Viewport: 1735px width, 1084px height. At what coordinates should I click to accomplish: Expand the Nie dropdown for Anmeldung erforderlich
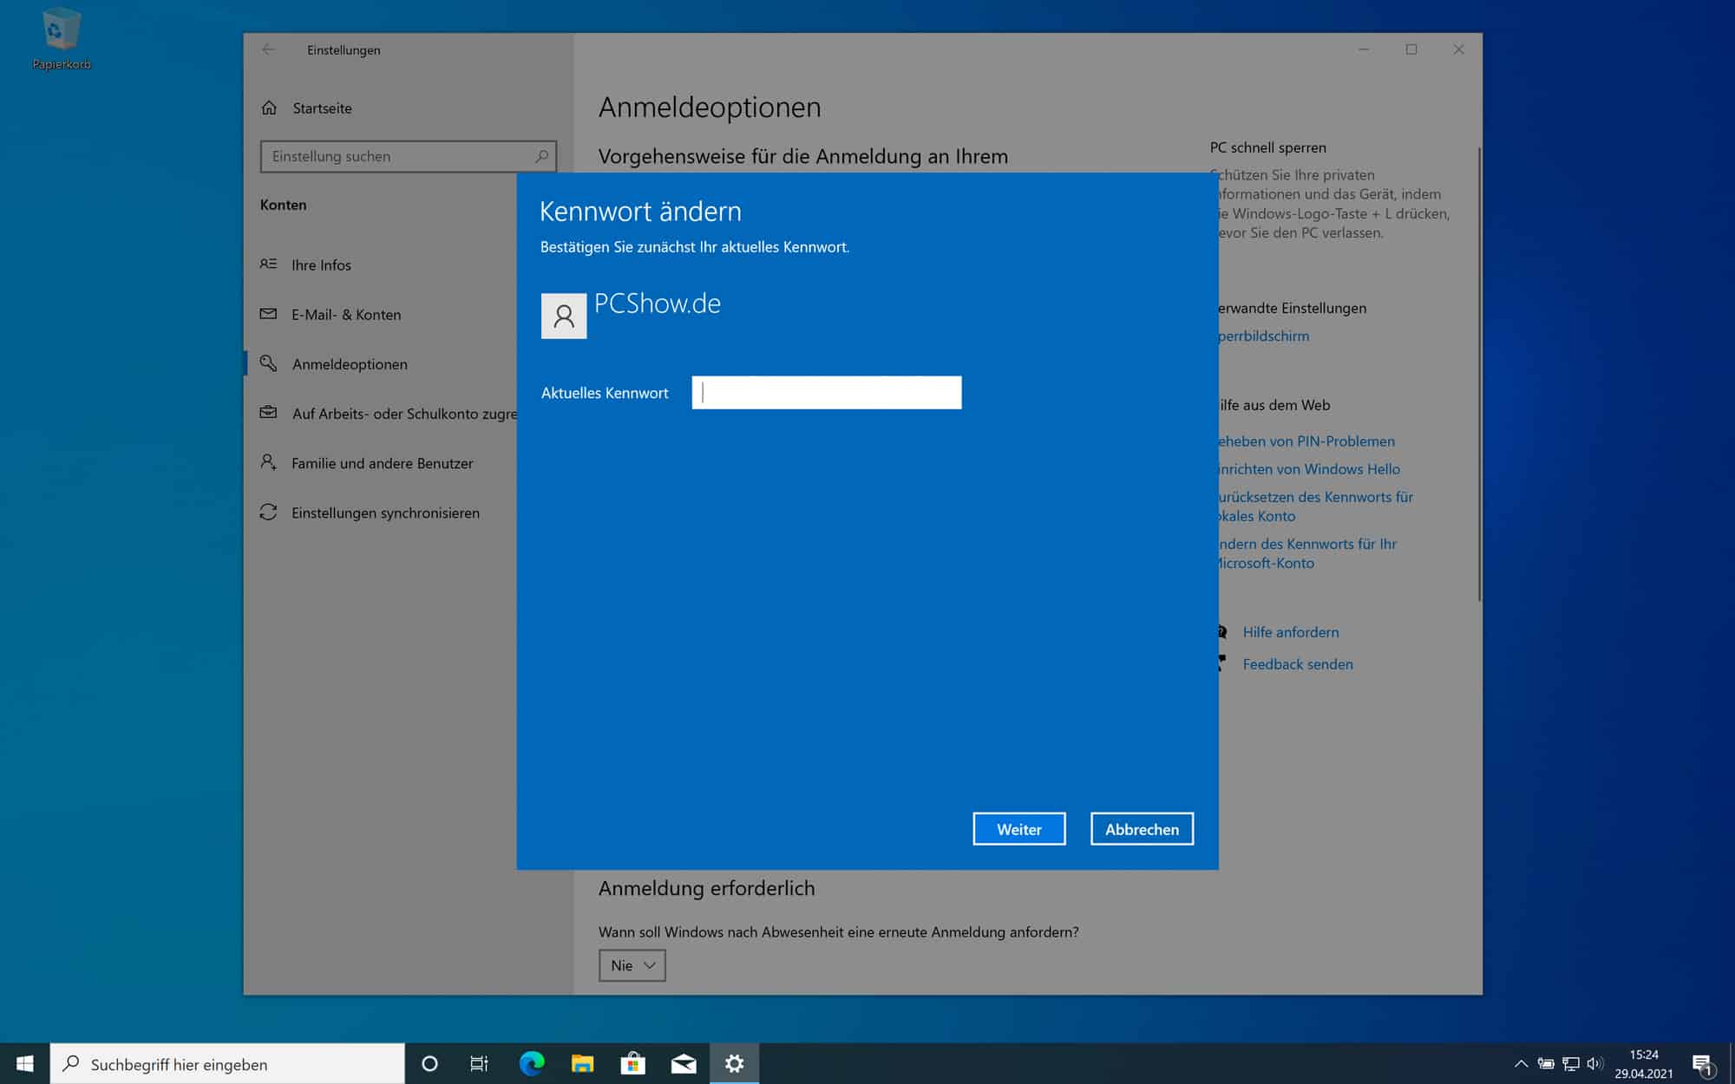point(632,965)
